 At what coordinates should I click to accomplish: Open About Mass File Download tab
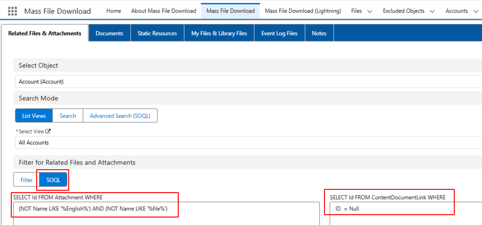coord(164,11)
